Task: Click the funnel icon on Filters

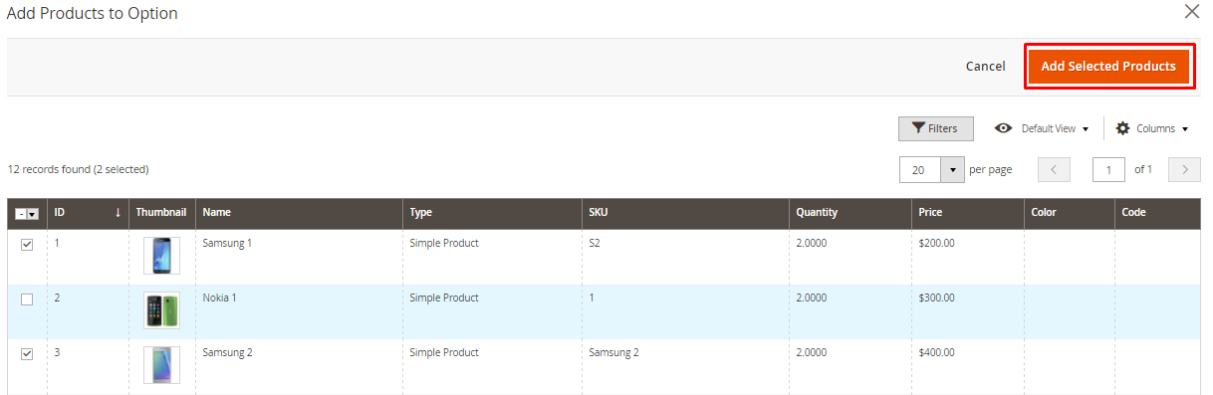Action: [x=918, y=128]
